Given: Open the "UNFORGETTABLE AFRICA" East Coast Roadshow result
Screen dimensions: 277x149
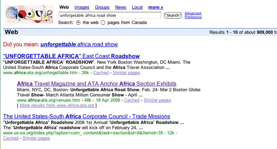Looking at the screenshot, I should coord(71,56).
